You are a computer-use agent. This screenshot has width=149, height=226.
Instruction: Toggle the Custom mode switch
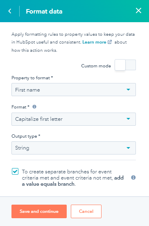(125, 65)
